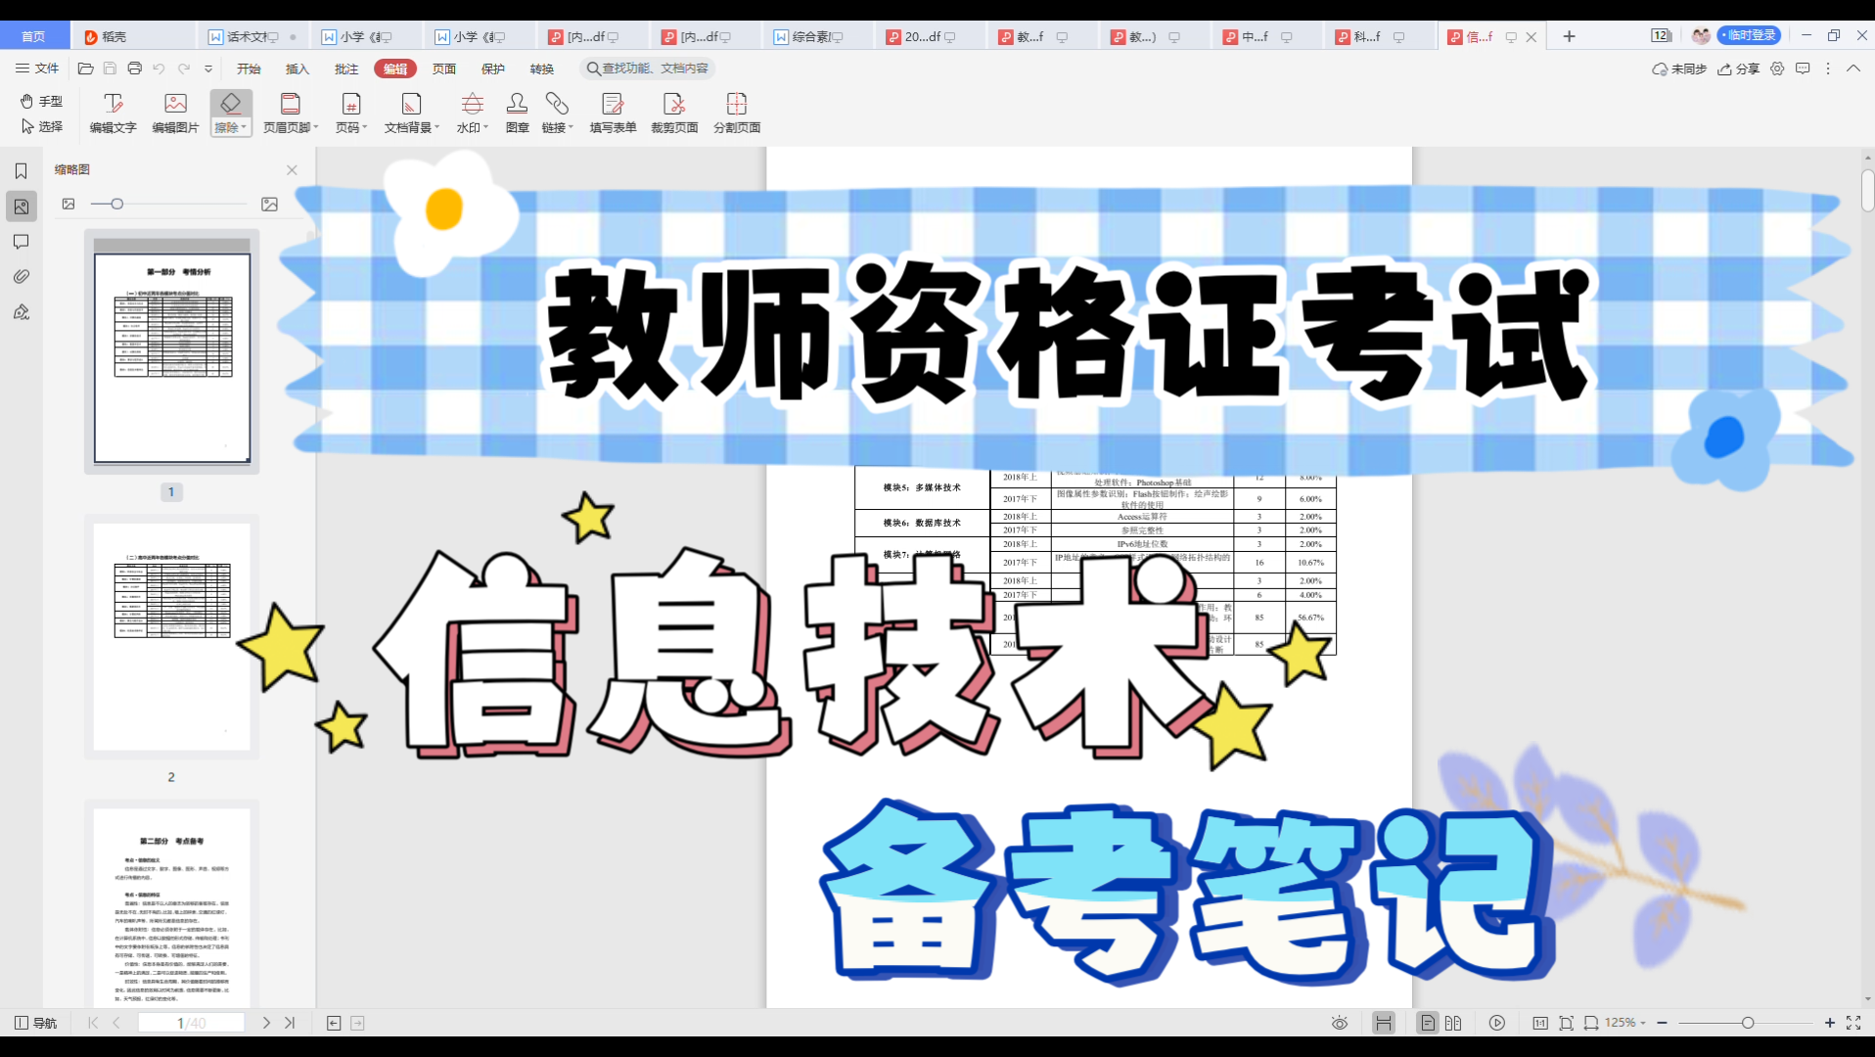Select page 2 thumbnail
The height and width of the screenshot is (1057, 1875).
tap(171, 637)
